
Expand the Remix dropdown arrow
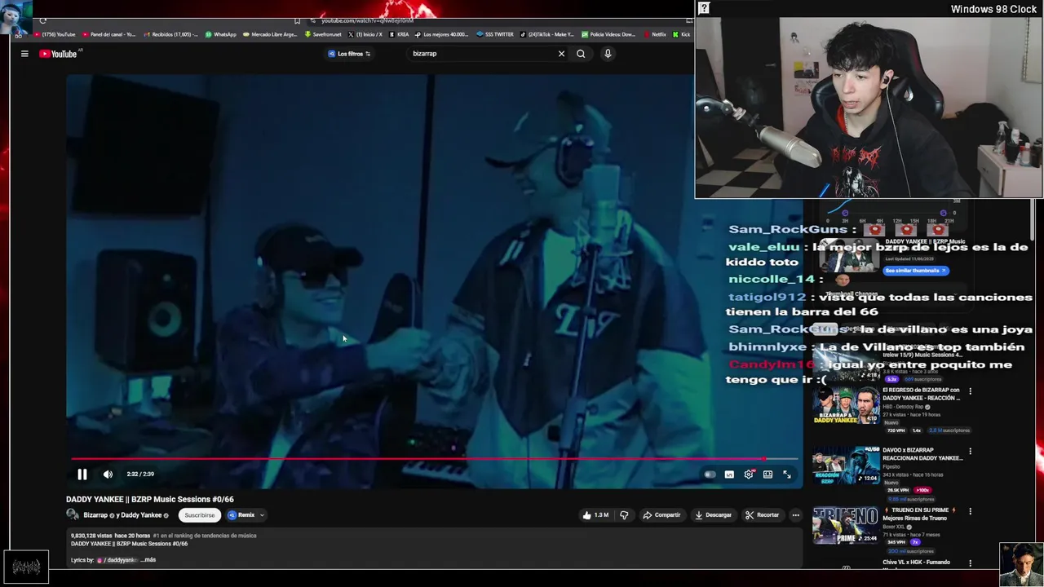(x=262, y=515)
